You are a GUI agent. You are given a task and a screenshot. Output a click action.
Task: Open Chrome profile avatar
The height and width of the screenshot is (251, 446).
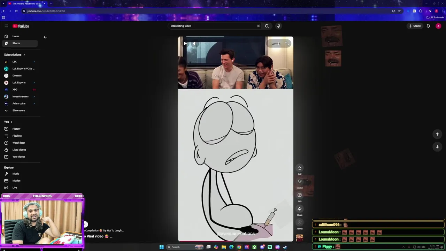pyautogui.click(x=436, y=11)
